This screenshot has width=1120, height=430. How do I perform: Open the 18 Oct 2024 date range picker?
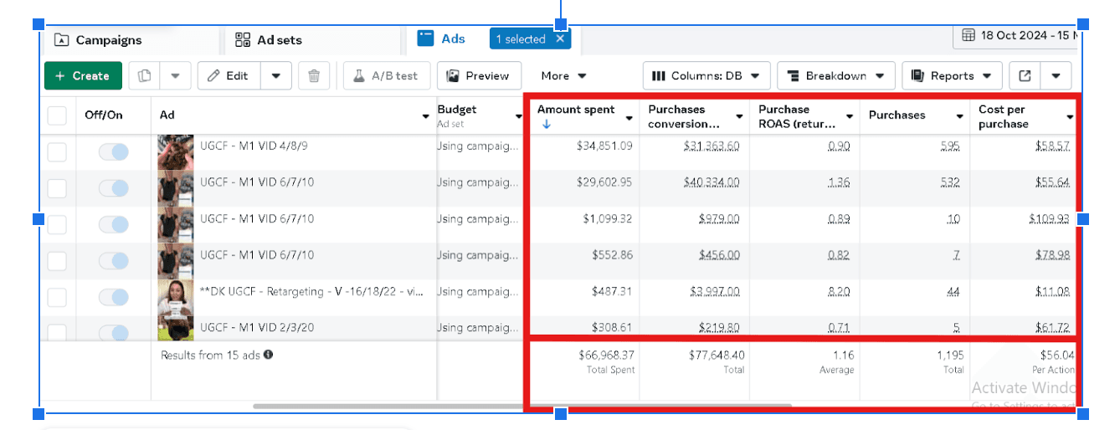click(x=1017, y=35)
